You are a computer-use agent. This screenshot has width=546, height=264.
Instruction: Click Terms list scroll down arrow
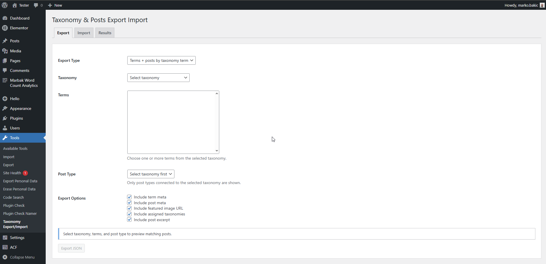(x=217, y=151)
